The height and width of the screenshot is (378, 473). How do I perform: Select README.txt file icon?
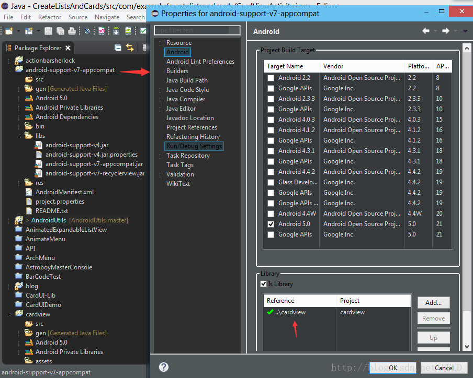click(29, 211)
